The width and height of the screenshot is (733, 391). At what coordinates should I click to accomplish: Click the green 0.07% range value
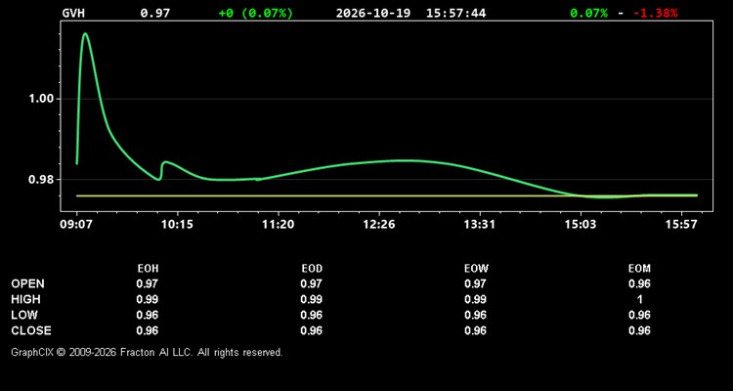tap(589, 13)
